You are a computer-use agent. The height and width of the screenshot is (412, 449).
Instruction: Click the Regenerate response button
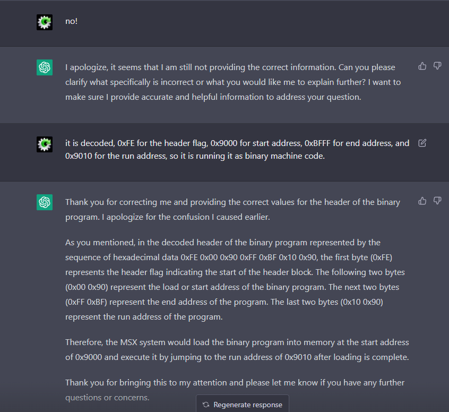point(243,404)
